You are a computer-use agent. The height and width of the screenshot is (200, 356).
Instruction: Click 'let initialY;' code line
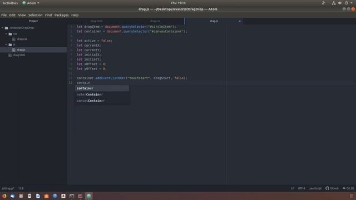[89, 59]
